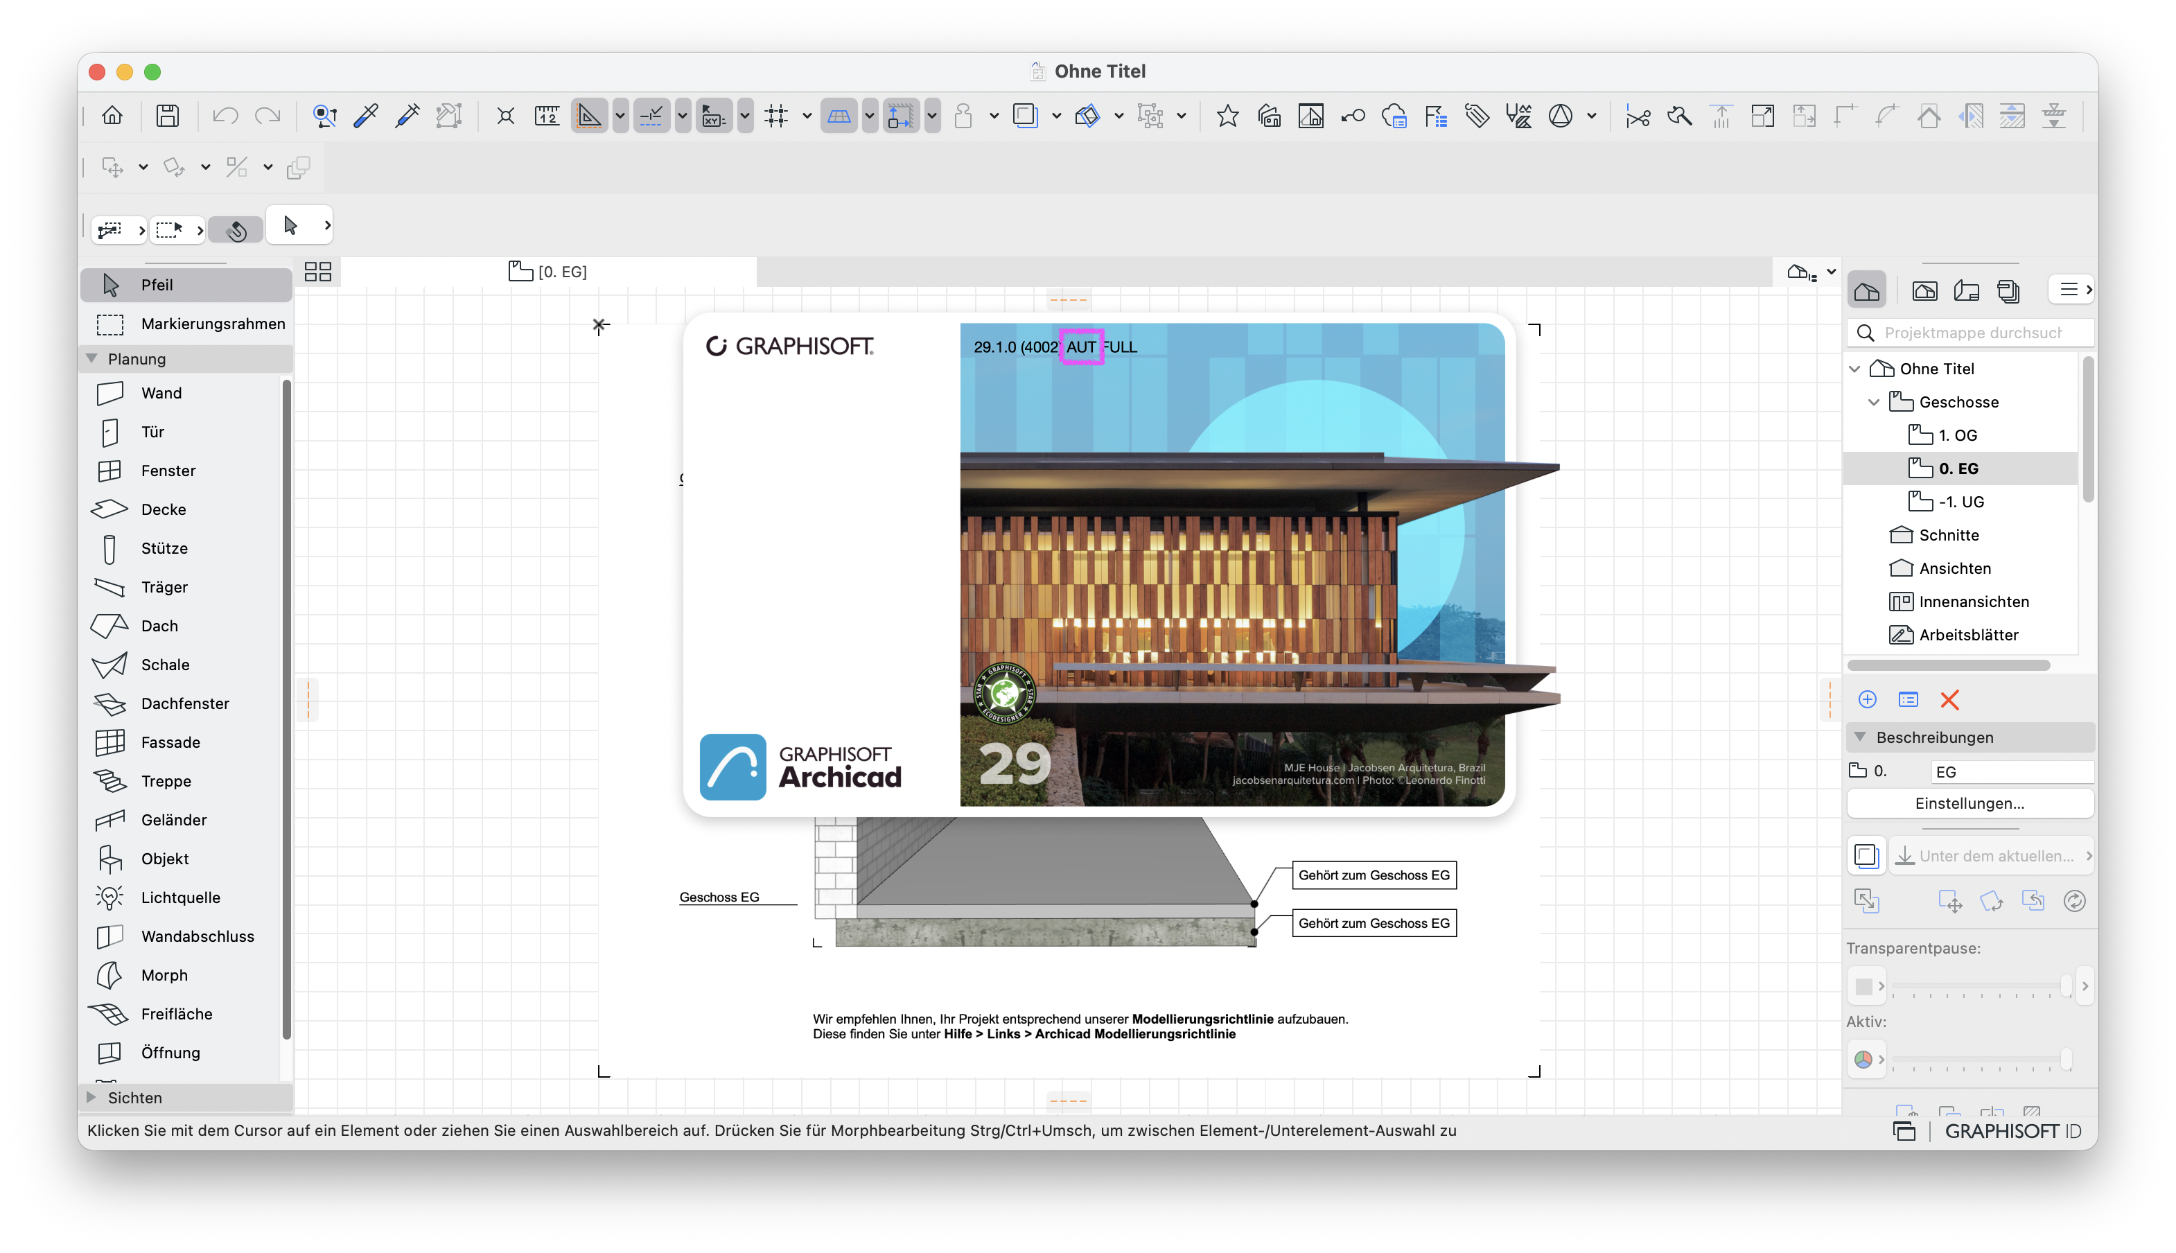Pick the eyedropper parameter tool
The height and width of the screenshot is (1253, 2176).
pyautogui.click(x=367, y=115)
